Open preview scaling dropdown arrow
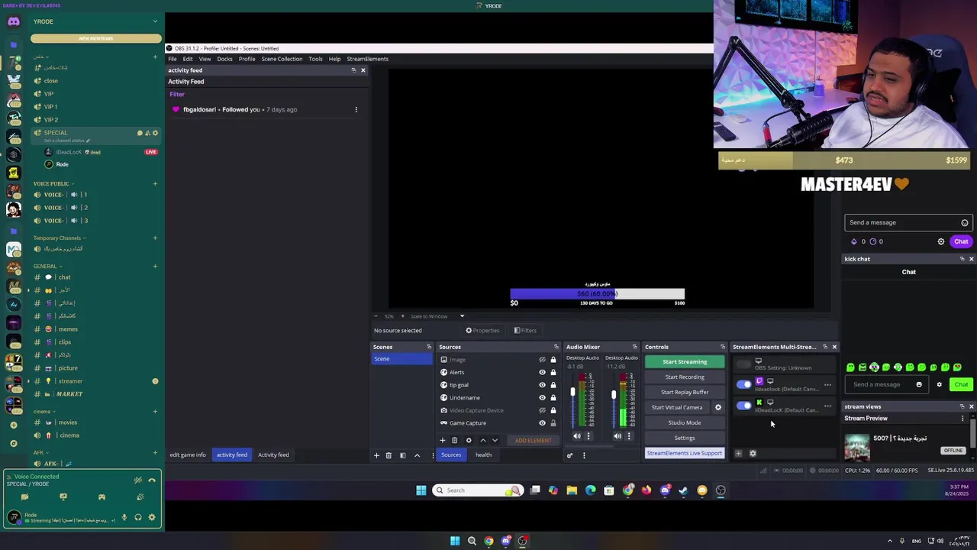 coord(462,316)
